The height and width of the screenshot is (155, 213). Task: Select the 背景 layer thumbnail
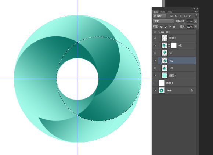tap(161, 90)
